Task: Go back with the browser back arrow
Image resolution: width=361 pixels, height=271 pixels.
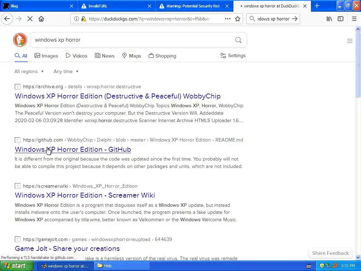Action: click(x=7, y=19)
